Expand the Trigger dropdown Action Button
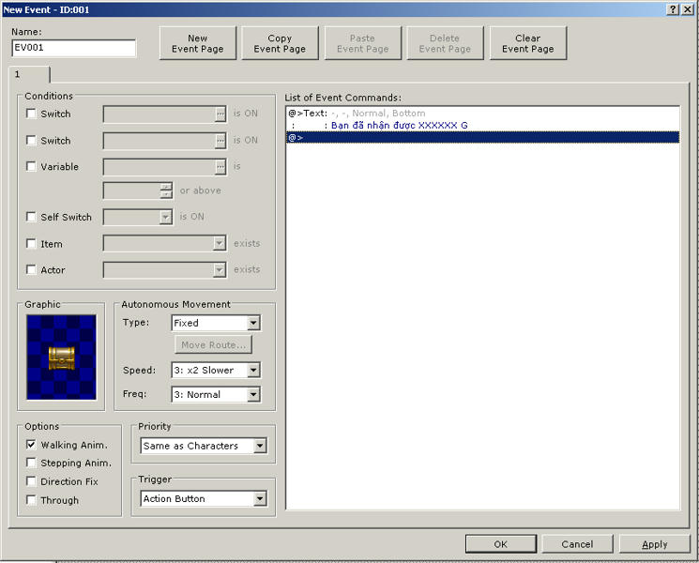The width and height of the screenshot is (699, 563). (260, 499)
